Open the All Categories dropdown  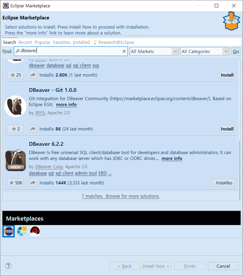tap(205, 51)
